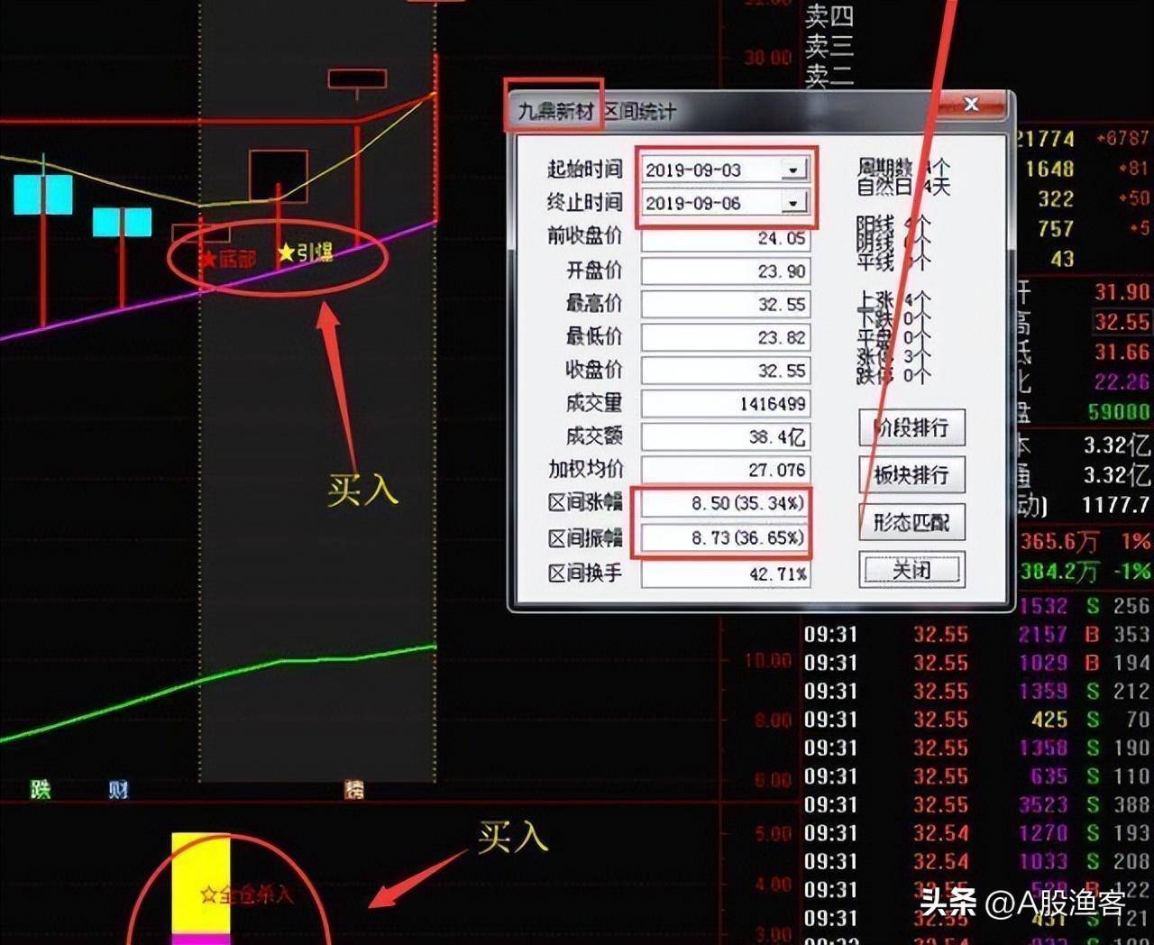Click the 榜 marker icon on chart
1154x945 pixels.
click(354, 790)
